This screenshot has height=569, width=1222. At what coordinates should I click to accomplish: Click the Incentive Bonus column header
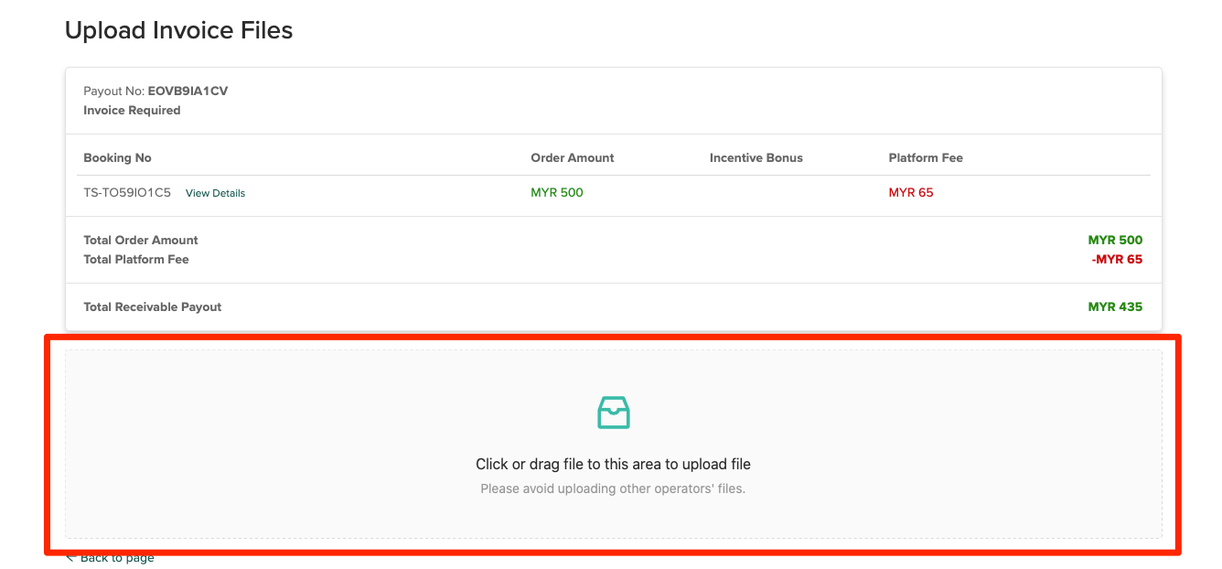(x=756, y=157)
